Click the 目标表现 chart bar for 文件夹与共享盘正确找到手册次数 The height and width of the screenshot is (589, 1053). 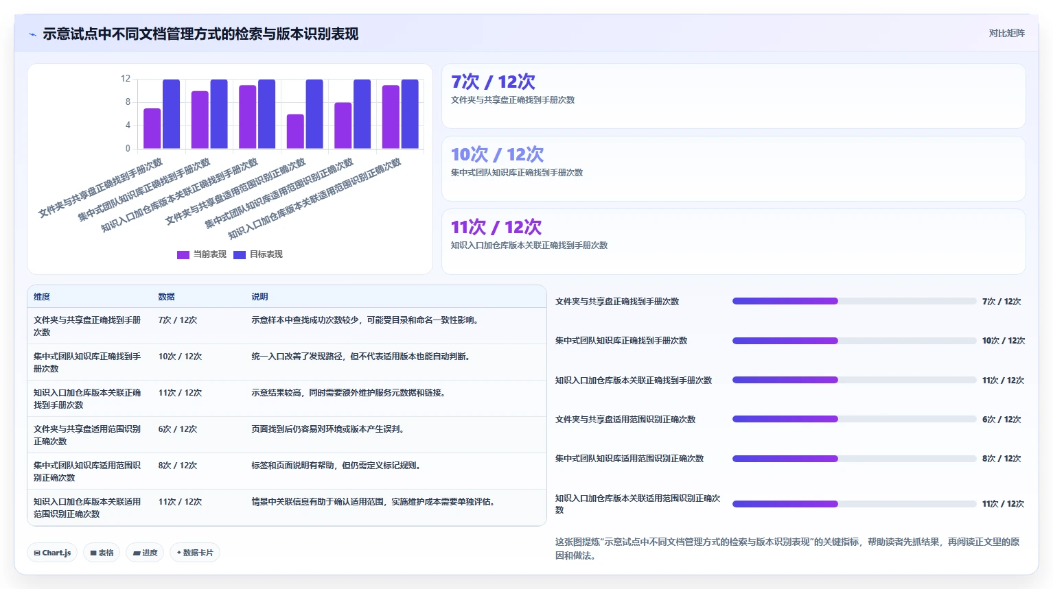coord(172,114)
